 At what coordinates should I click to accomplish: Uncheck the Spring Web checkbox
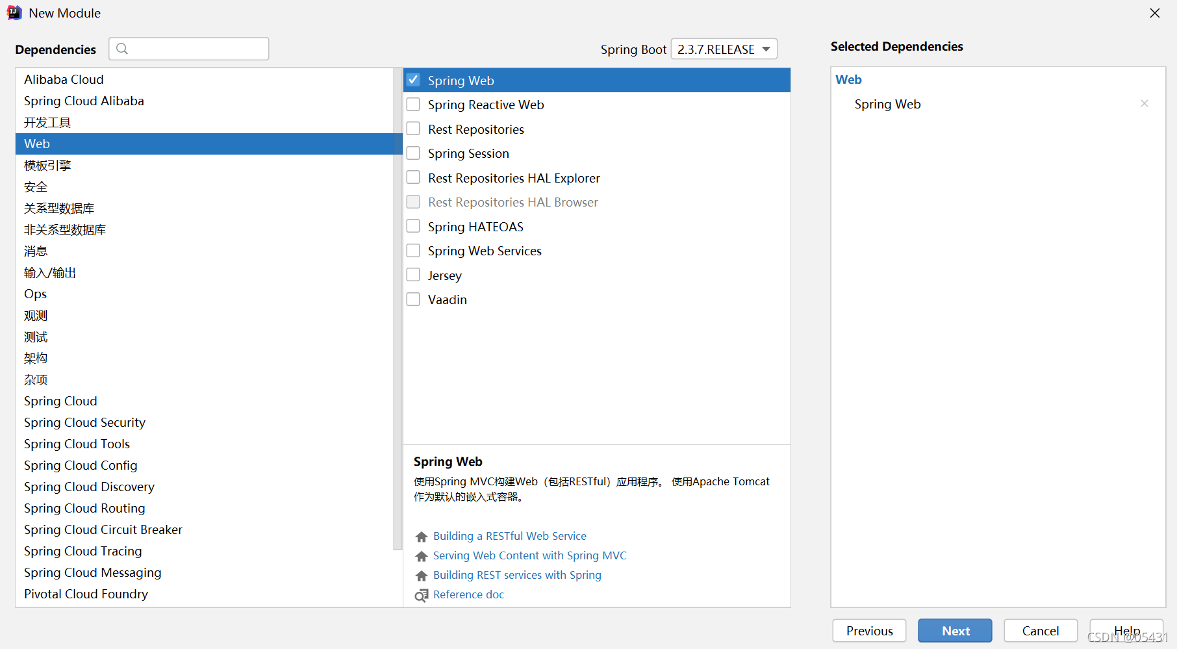coord(413,80)
